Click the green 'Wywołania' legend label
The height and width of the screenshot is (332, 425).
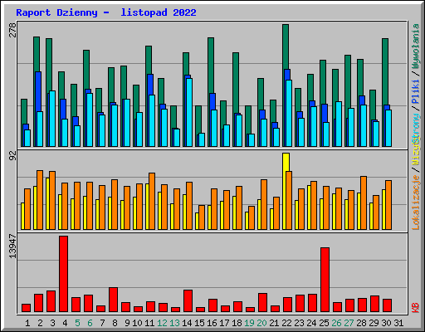click(416, 46)
